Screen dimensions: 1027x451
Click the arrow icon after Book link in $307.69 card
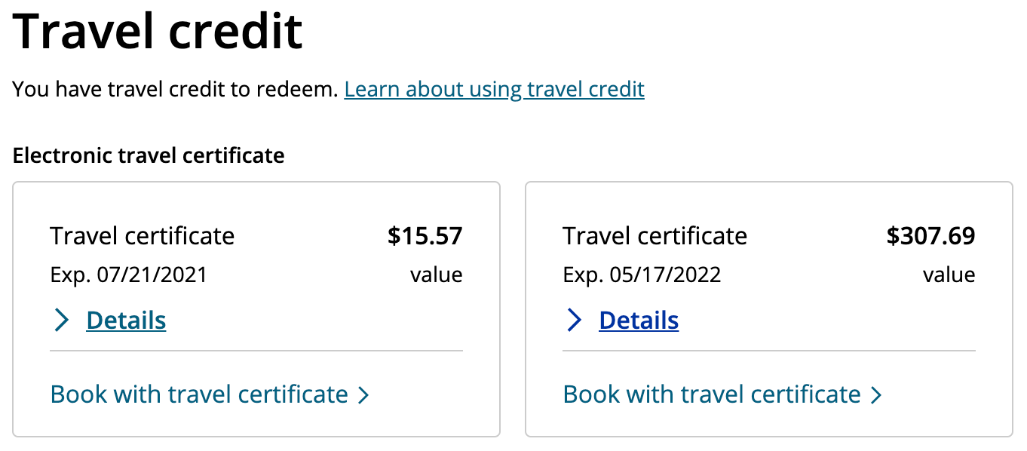[x=875, y=395]
